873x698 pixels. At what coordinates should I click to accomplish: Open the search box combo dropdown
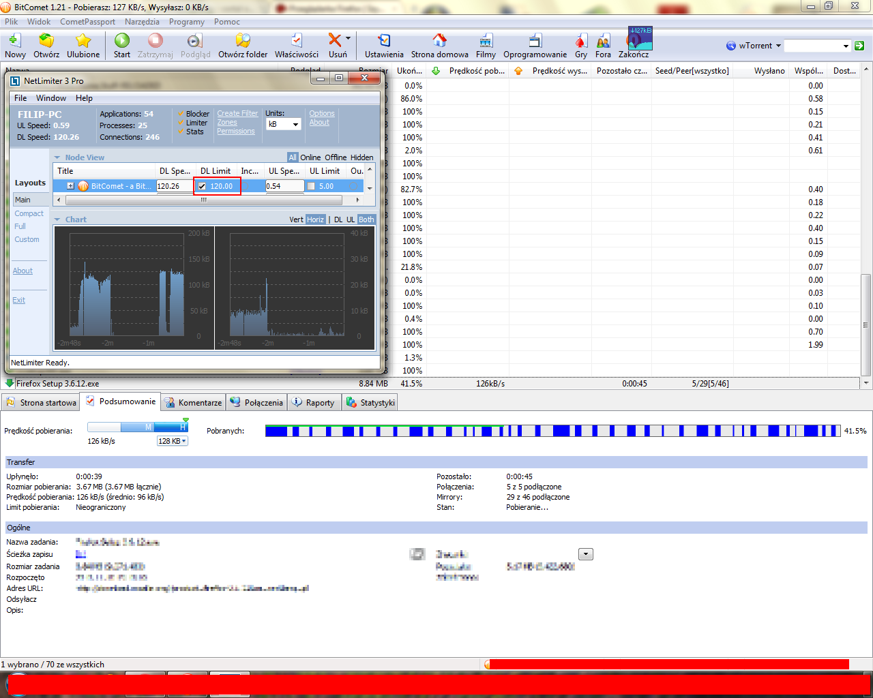tap(846, 46)
